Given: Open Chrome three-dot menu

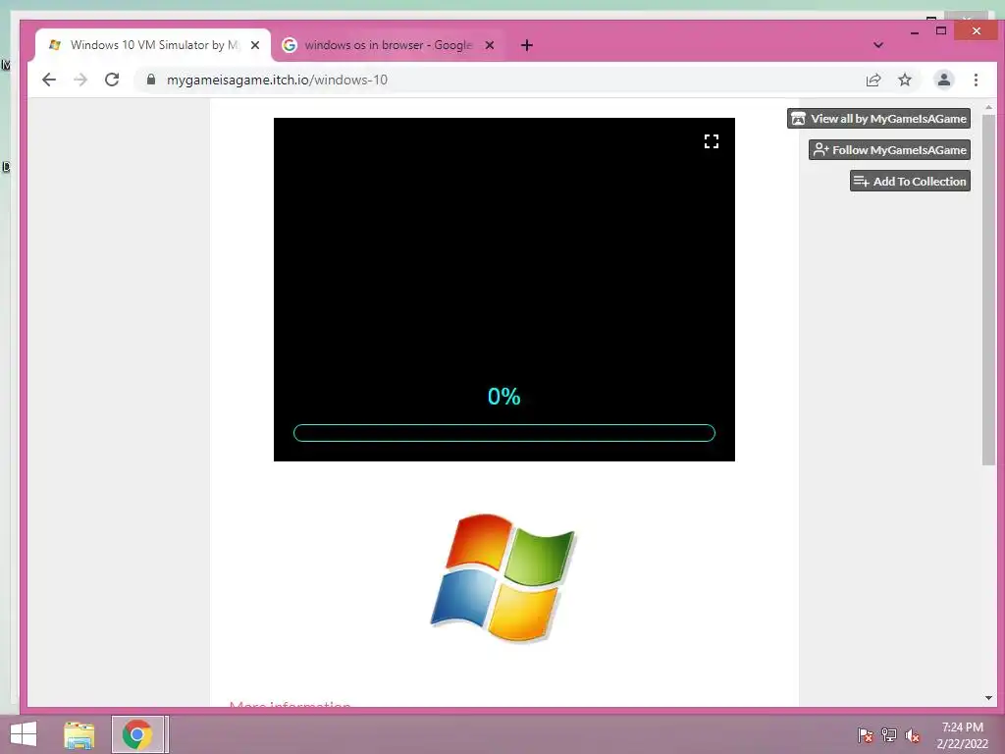Looking at the screenshot, I should 976,80.
